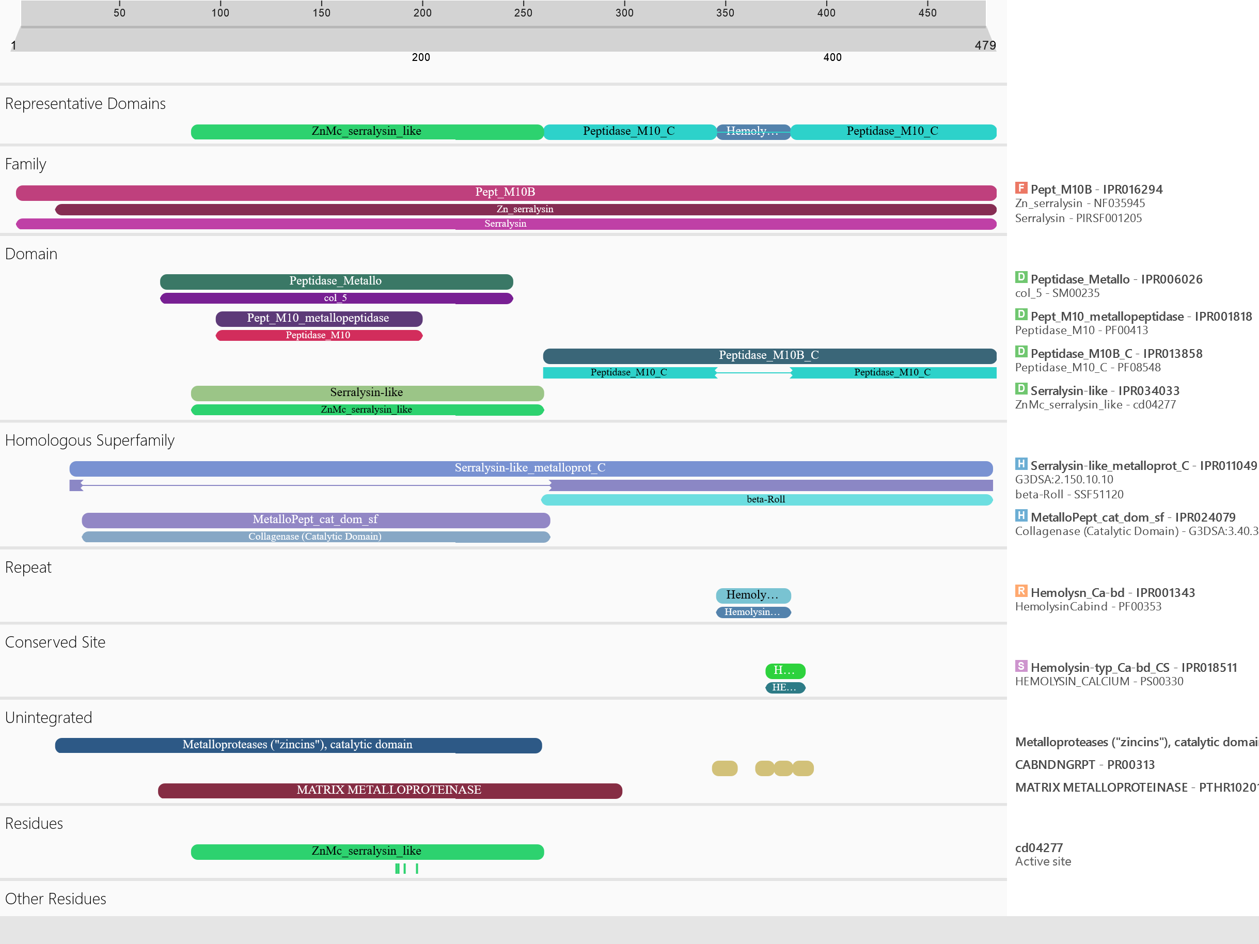Screen dimensions: 1259x944
Task: Open HEMOLYSIN_CALCIUM - PS00330 link
Action: [1099, 682]
